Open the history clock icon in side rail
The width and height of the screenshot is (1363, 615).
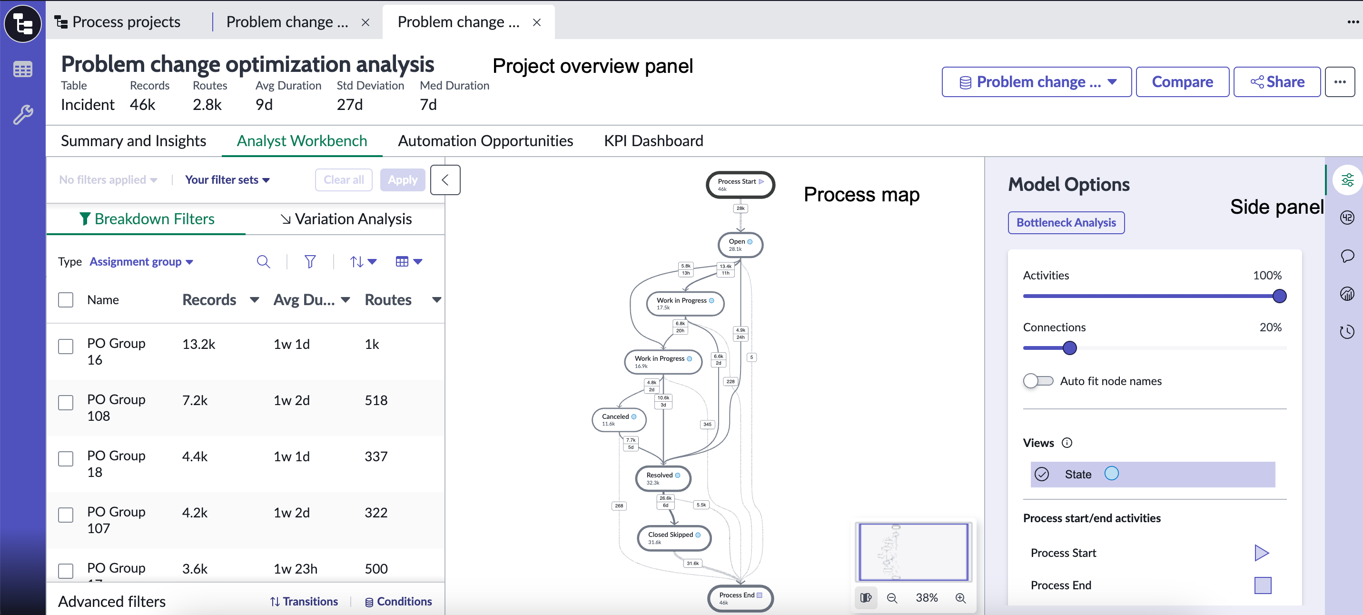pyautogui.click(x=1347, y=332)
